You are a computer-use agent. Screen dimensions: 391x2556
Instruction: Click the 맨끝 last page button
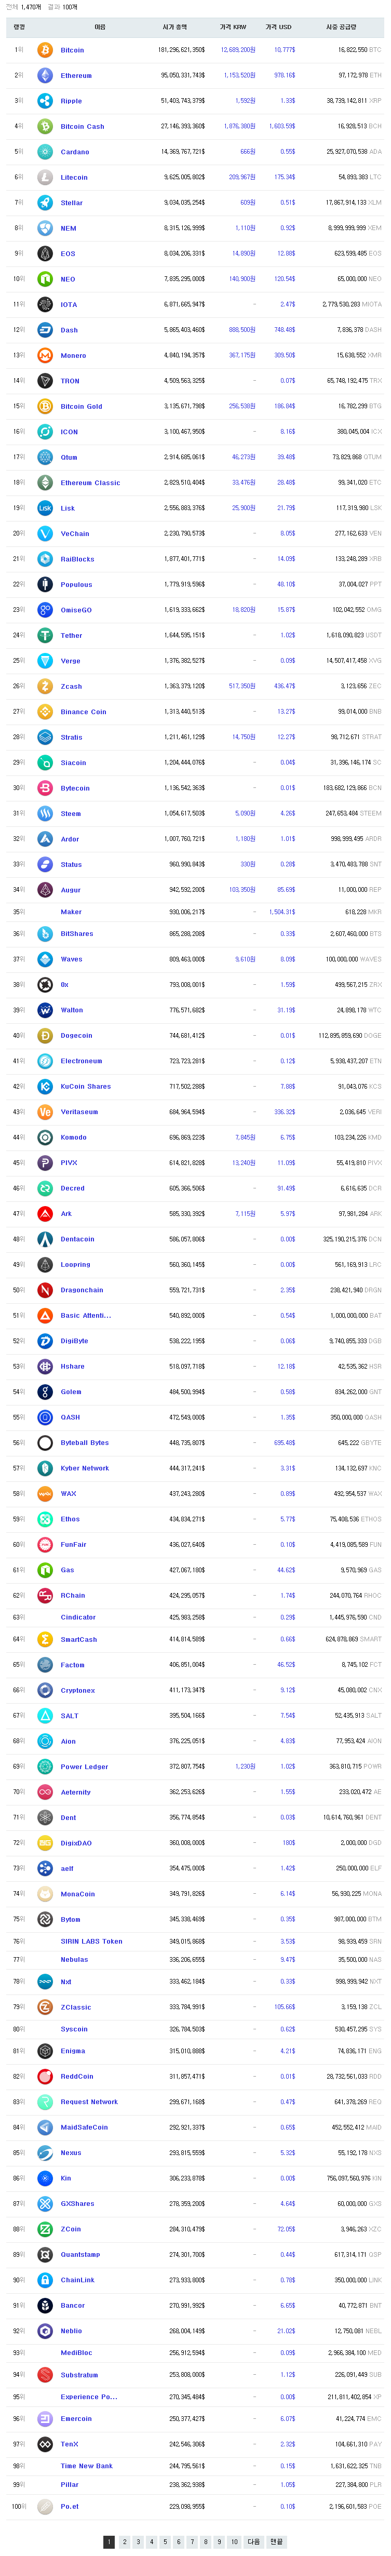click(276, 2542)
